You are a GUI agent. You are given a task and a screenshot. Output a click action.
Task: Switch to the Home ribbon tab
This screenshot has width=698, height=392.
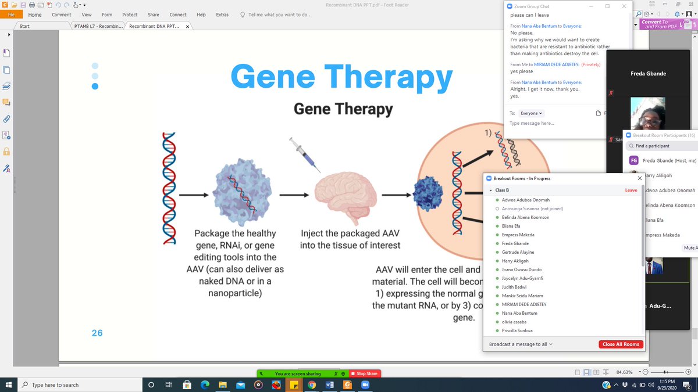pyautogui.click(x=35, y=15)
